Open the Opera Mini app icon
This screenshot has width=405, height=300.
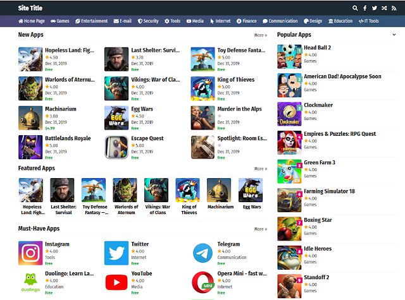coord(202,282)
